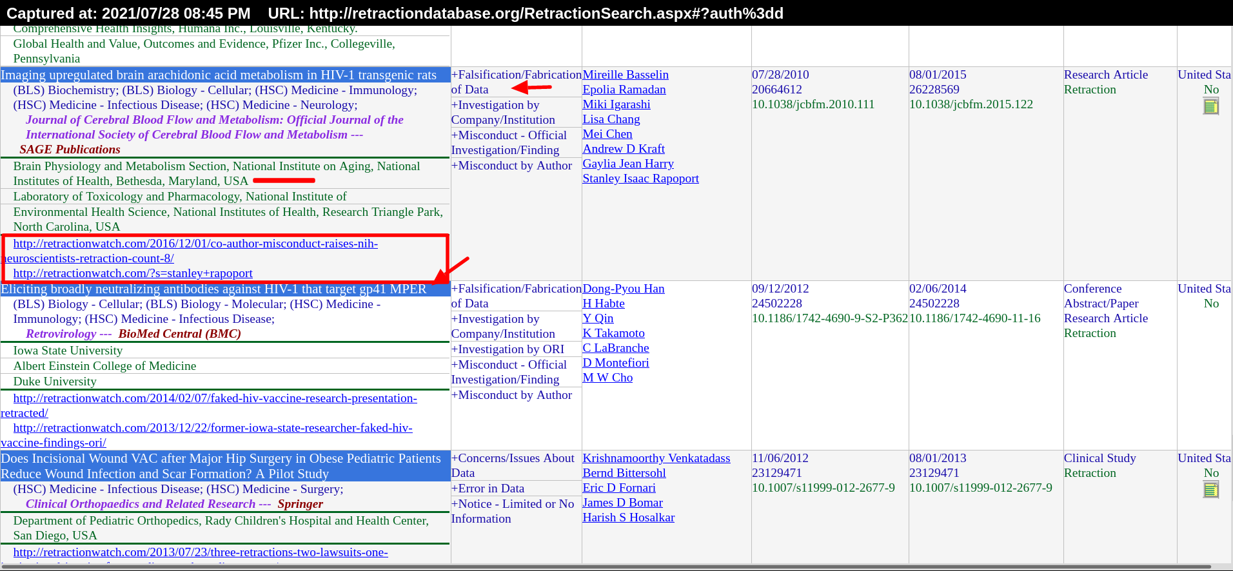Click Misconduct by Author reason in Basselin row

click(511, 166)
